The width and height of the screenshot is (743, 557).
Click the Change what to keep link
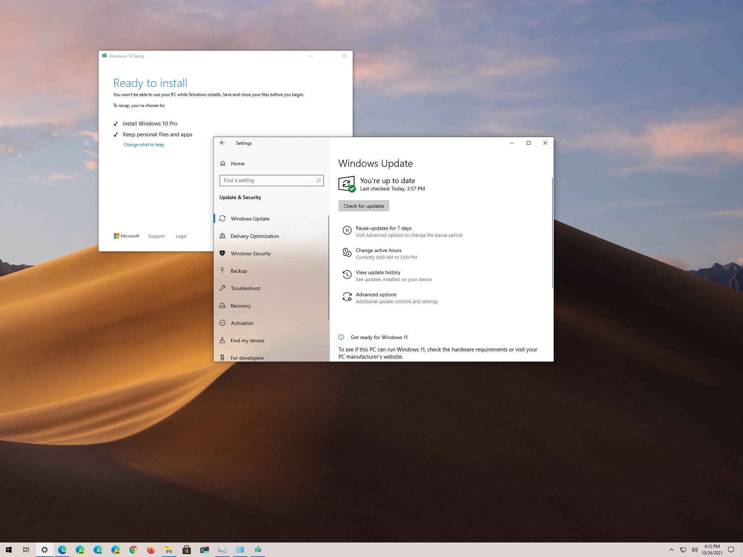pyautogui.click(x=144, y=145)
